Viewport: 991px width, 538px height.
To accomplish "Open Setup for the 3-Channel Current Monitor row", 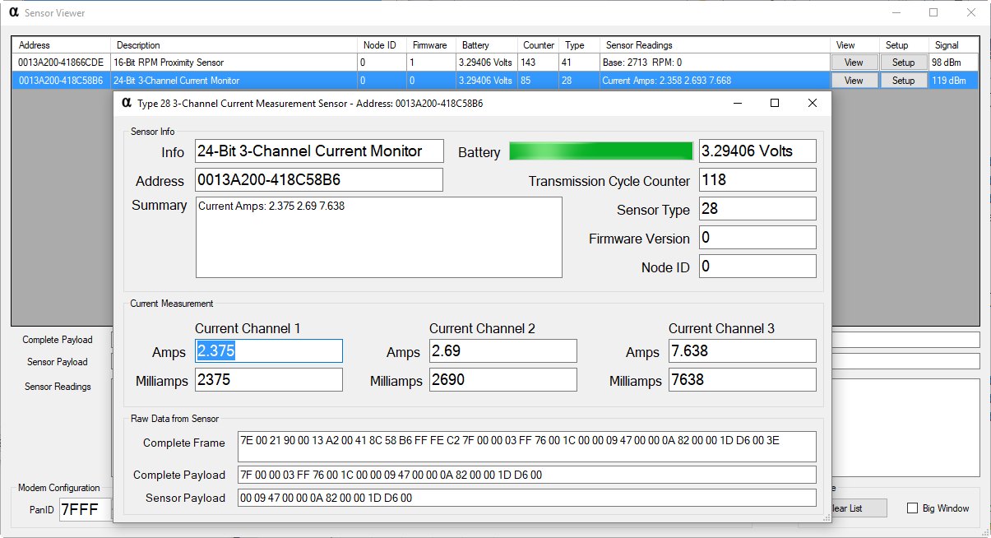I will pos(903,81).
